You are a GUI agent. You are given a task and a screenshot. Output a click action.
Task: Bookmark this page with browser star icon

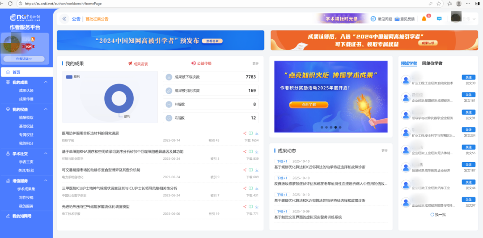point(438,4)
